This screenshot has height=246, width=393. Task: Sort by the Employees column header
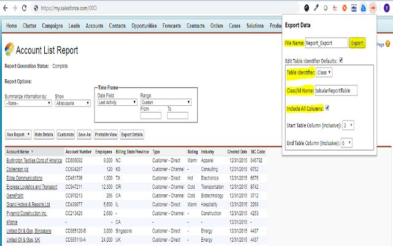[104, 152]
